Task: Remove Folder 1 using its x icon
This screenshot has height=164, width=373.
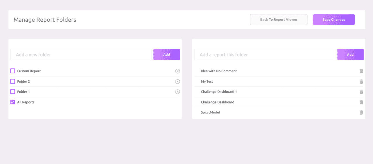Action: point(177,92)
